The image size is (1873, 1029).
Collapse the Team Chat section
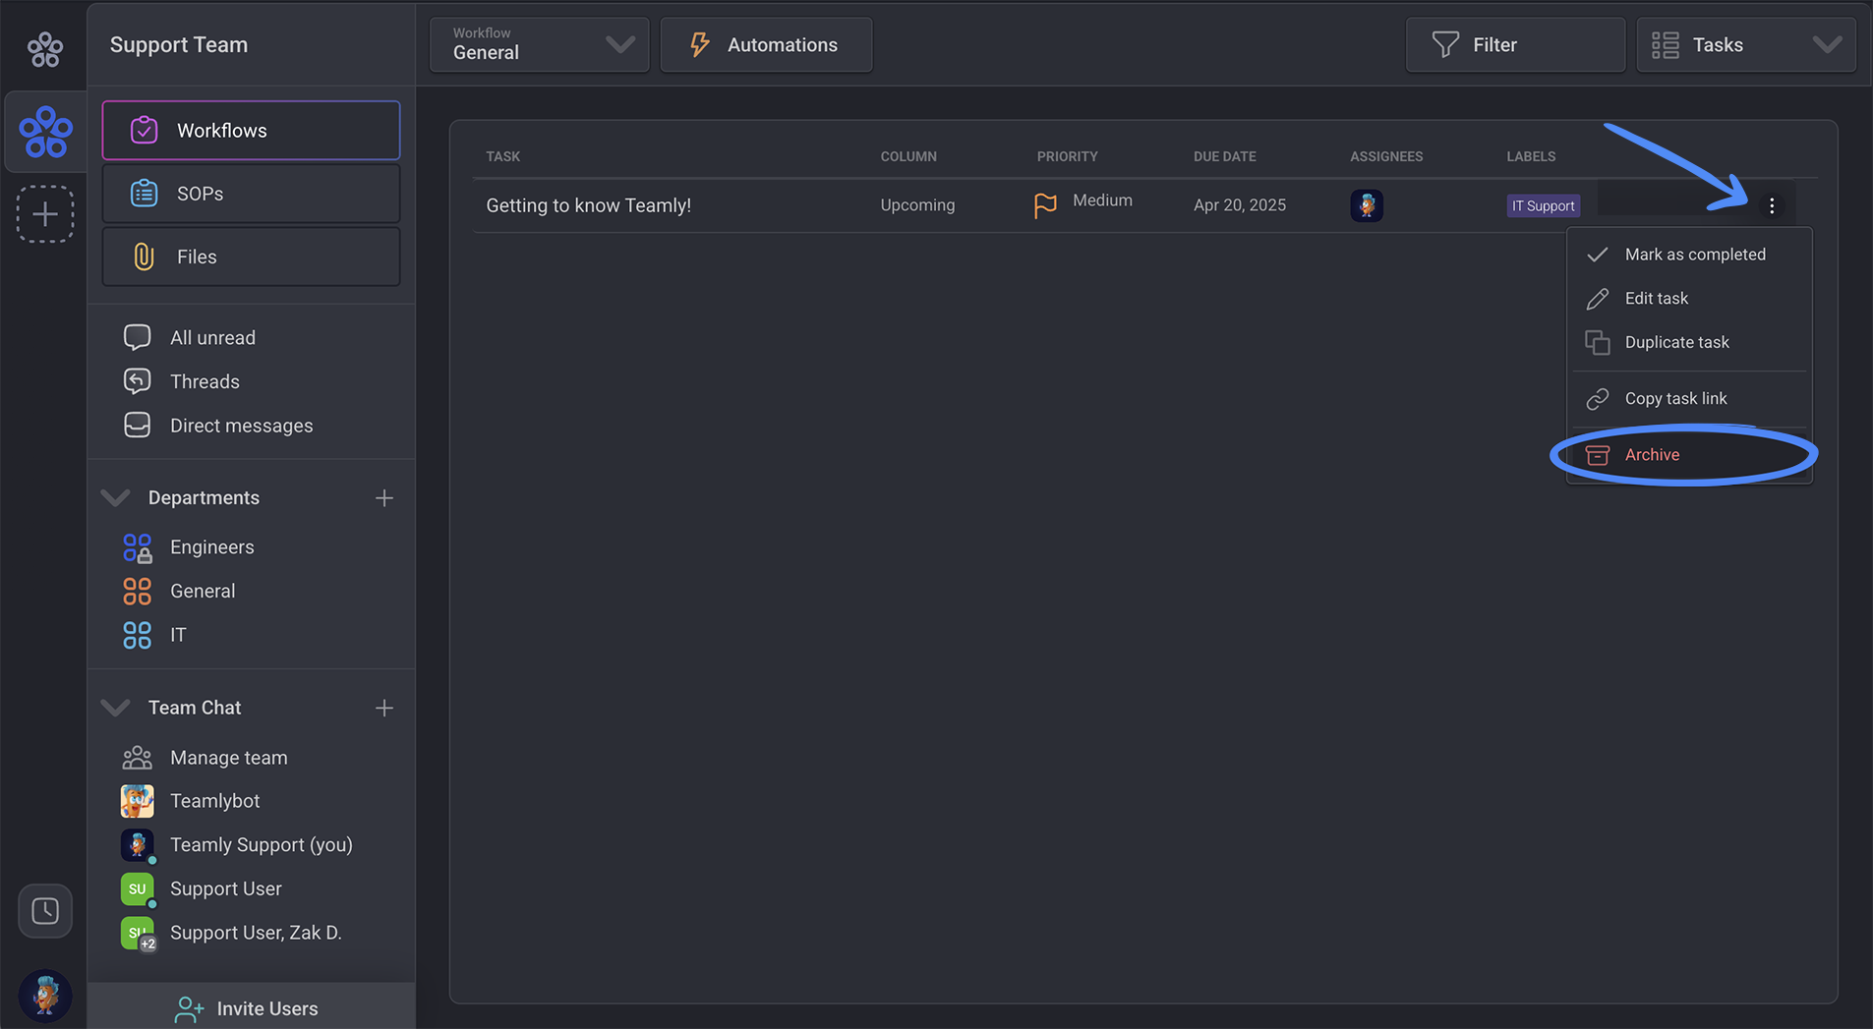[116, 708]
